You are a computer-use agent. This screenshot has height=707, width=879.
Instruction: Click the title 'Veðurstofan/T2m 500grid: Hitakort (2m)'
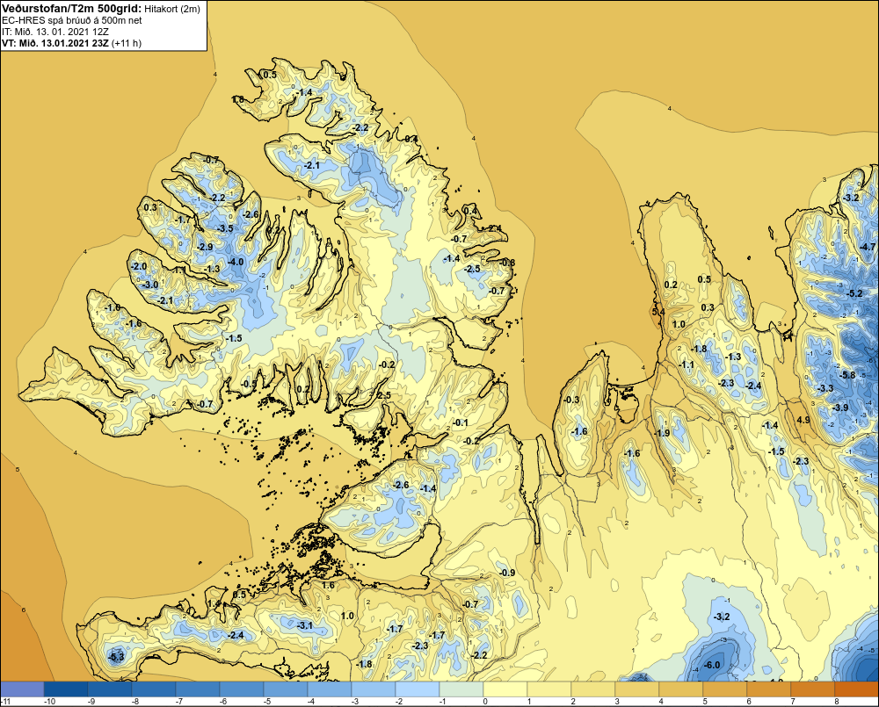click(x=101, y=8)
